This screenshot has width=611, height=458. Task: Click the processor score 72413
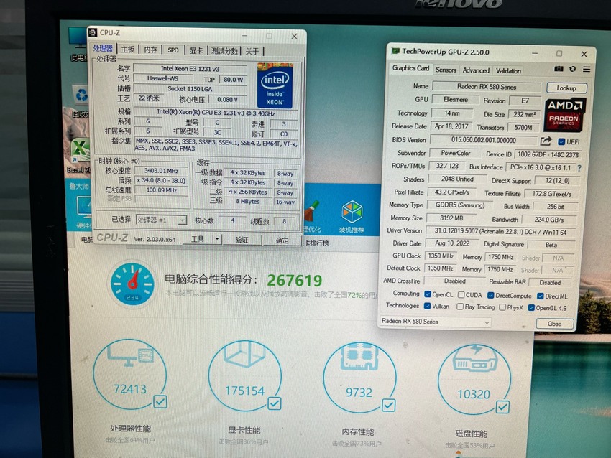point(130,389)
